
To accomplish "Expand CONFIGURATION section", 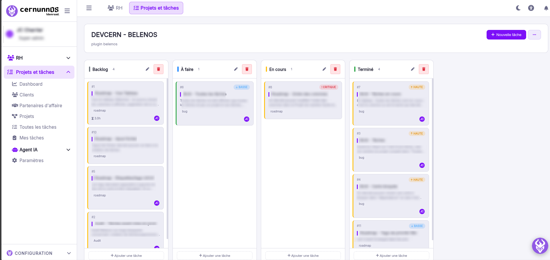I will point(39,253).
